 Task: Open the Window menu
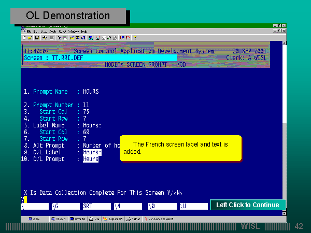pos(73,32)
